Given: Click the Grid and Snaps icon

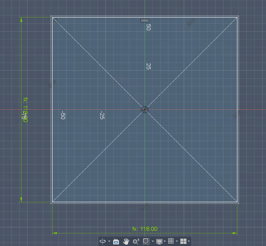Looking at the screenshot, I should pyautogui.click(x=171, y=241).
